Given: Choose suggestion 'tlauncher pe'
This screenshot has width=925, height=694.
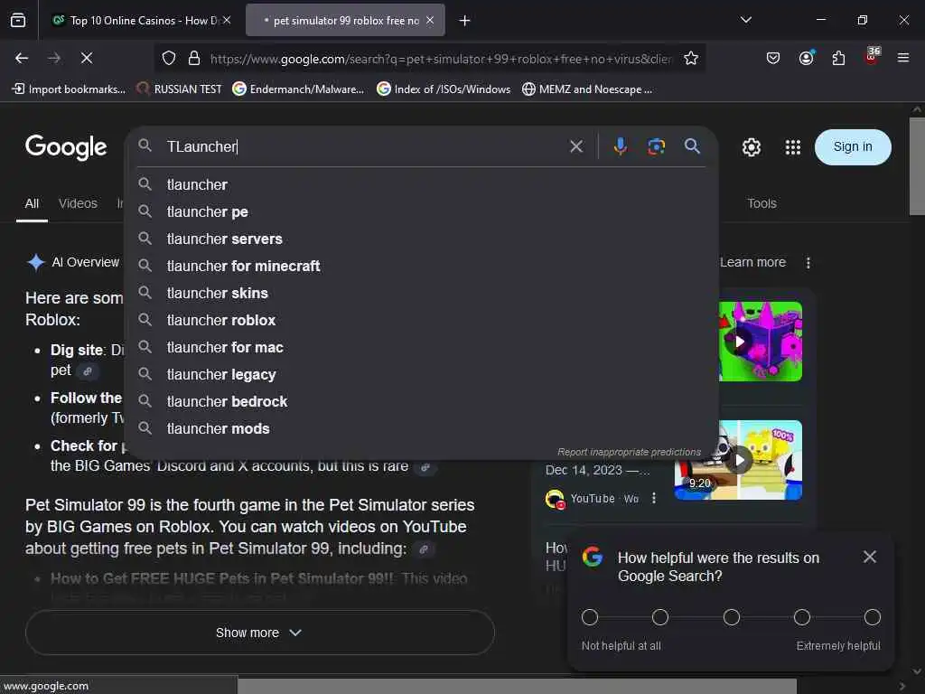Looking at the screenshot, I should (422, 211).
